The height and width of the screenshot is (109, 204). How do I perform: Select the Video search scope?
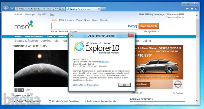click(x=79, y=20)
